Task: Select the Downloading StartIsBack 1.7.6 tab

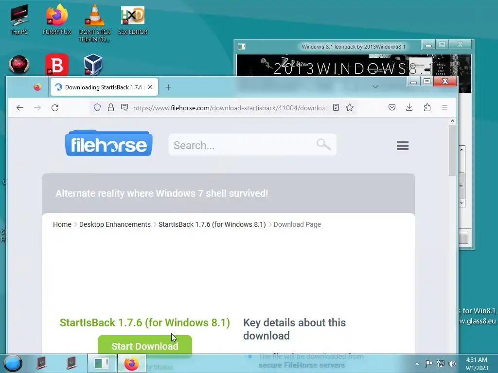Action: coord(104,87)
